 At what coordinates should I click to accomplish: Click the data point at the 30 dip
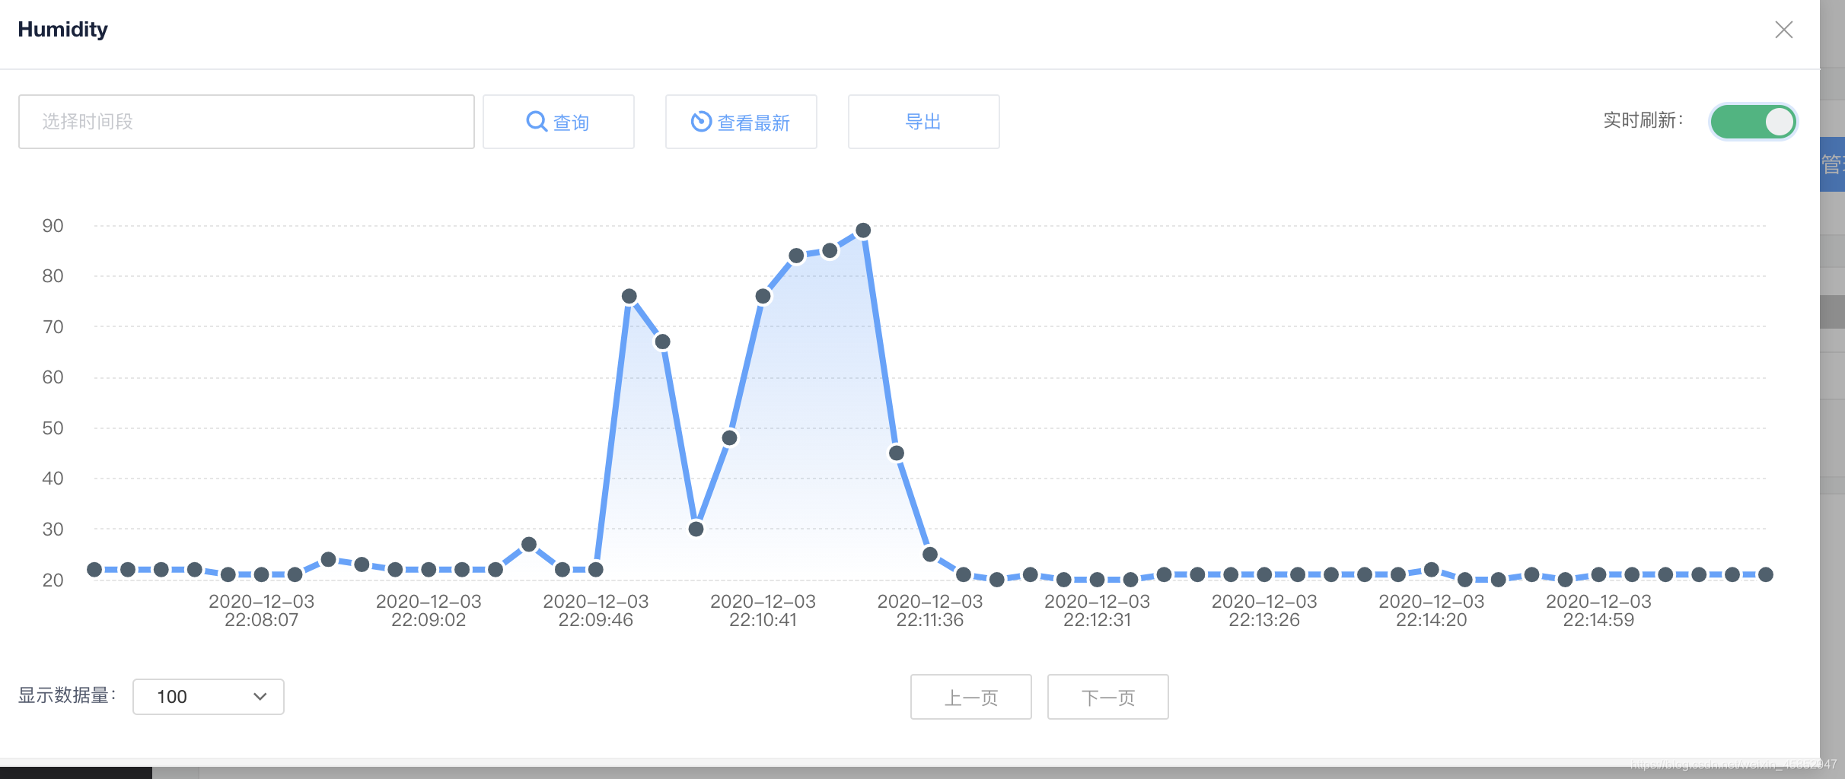point(696,529)
